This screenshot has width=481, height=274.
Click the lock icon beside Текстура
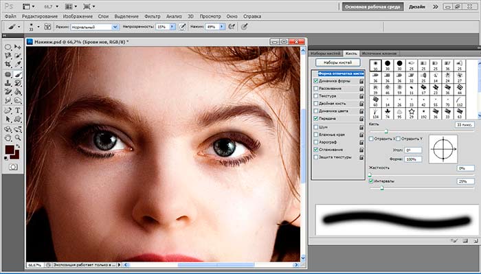(361, 96)
